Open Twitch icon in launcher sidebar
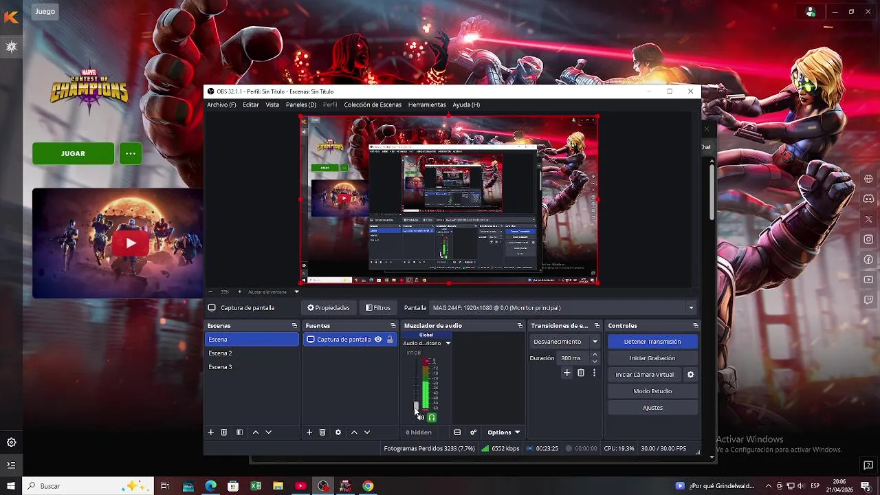This screenshot has width=880, height=495. click(x=869, y=300)
